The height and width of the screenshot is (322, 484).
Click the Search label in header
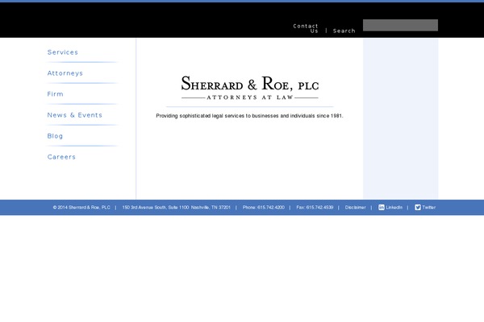pyautogui.click(x=344, y=31)
